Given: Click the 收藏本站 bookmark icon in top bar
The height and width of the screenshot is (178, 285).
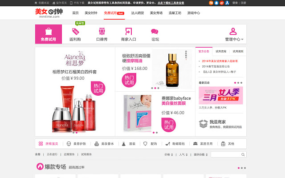Looking at the screenshot, I should (x=36, y=3).
